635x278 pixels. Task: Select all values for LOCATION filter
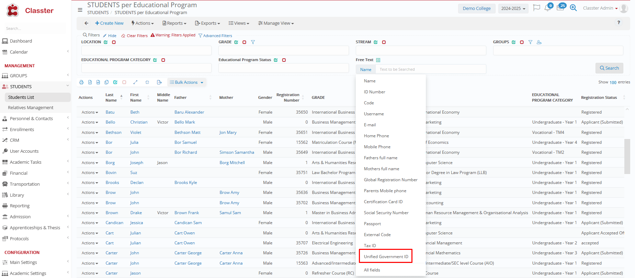tap(106, 42)
